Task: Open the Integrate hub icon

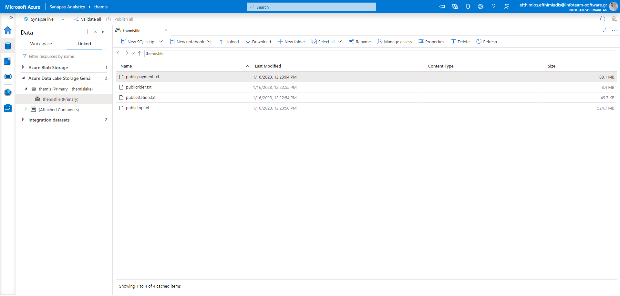Action: click(x=8, y=77)
